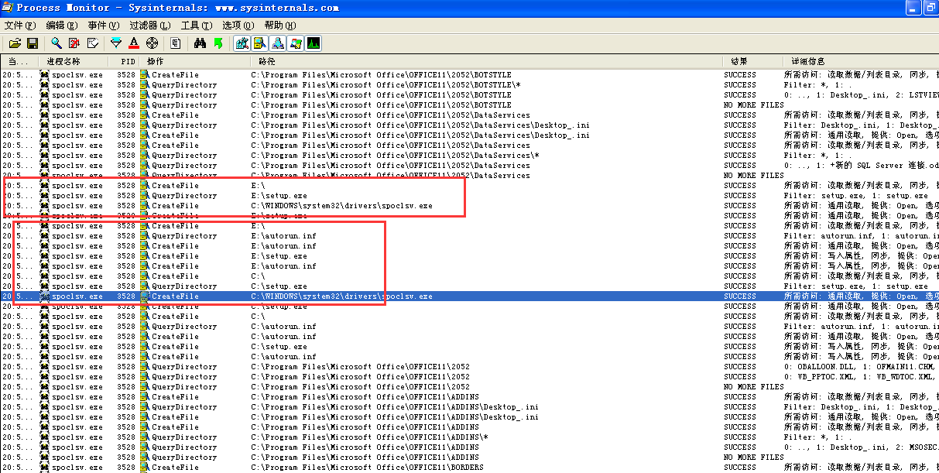The height and width of the screenshot is (473, 939).
Task: Click the crosshair target process icon
Action: pos(152,43)
